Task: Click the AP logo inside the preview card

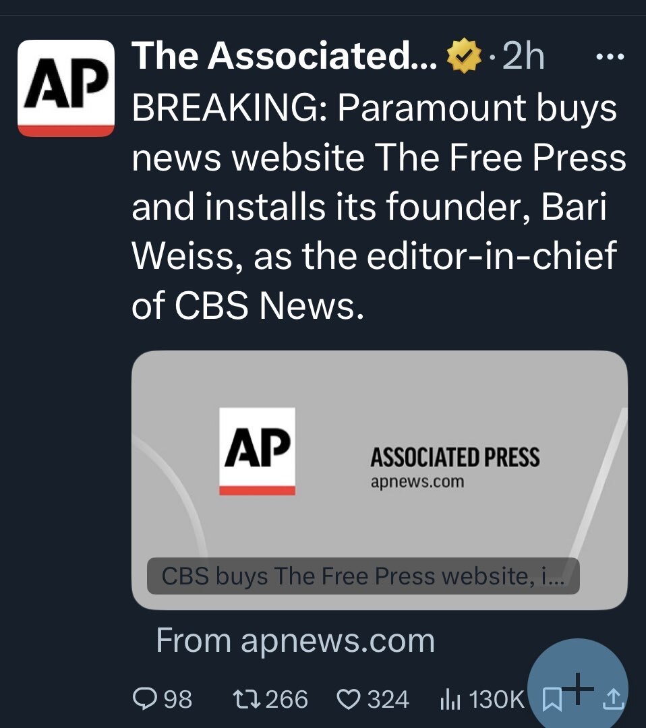Action: [x=258, y=451]
